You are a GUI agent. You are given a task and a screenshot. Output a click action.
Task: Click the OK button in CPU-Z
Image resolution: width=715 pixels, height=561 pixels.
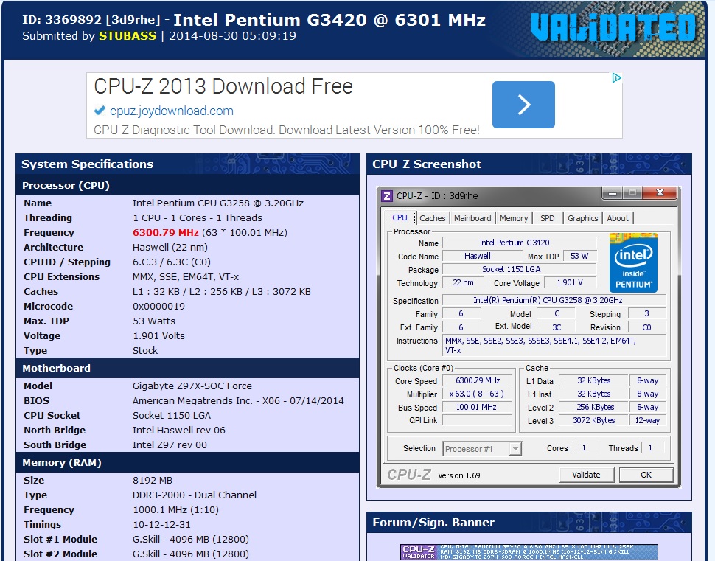tap(646, 475)
